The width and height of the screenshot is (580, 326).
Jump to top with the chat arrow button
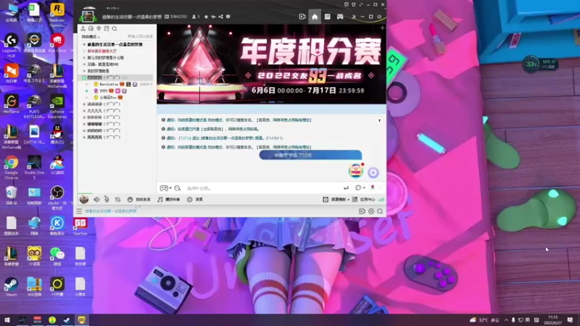point(379,120)
